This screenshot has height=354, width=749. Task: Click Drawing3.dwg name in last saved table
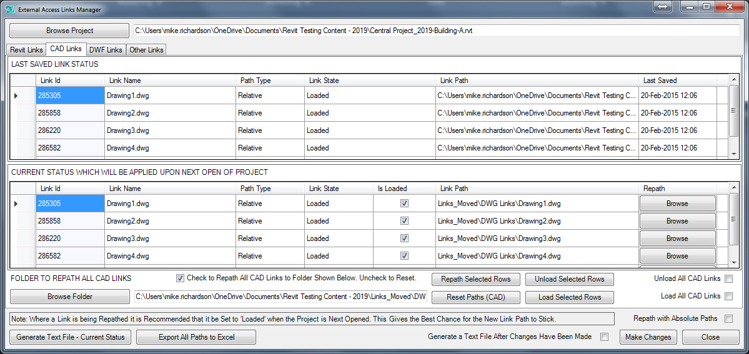[x=170, y=130]
